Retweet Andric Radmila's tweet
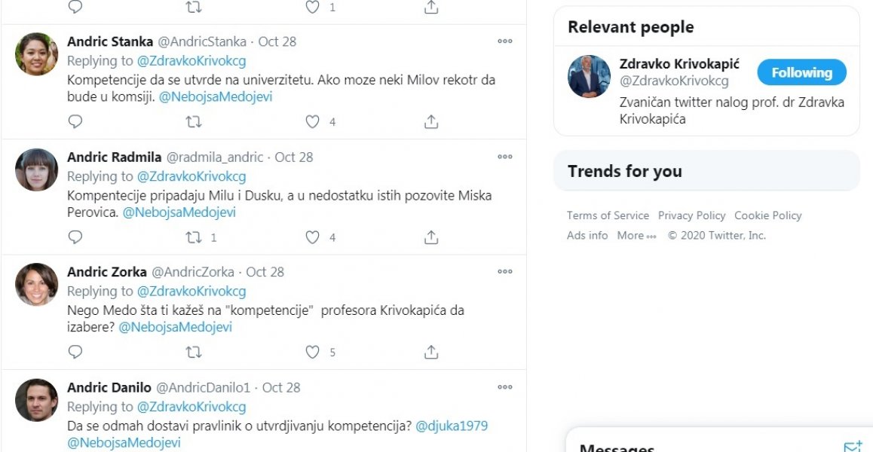The width and height of the screenshot is (873, 452). 194,237
